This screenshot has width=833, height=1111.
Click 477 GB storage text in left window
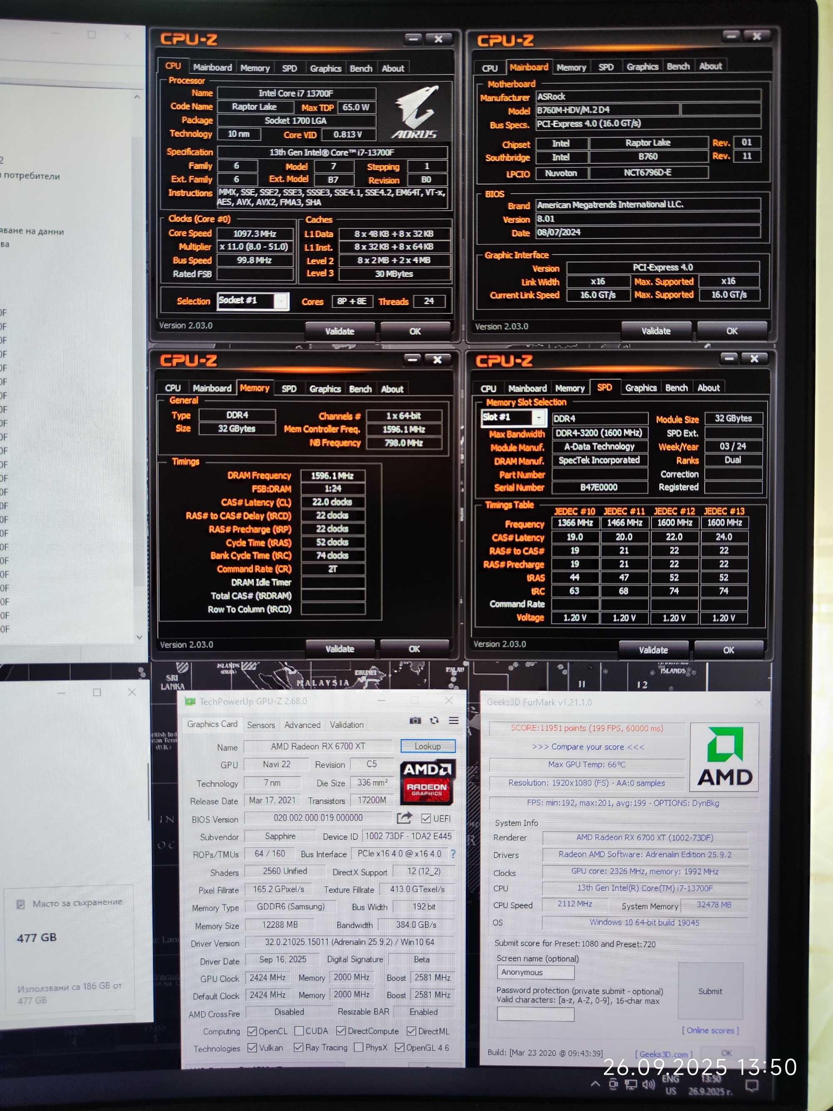(37, 937)
